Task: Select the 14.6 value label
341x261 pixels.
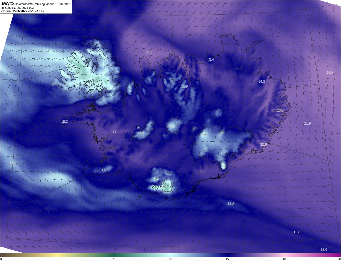Action: pyautogui.click(x=239, y=69)
